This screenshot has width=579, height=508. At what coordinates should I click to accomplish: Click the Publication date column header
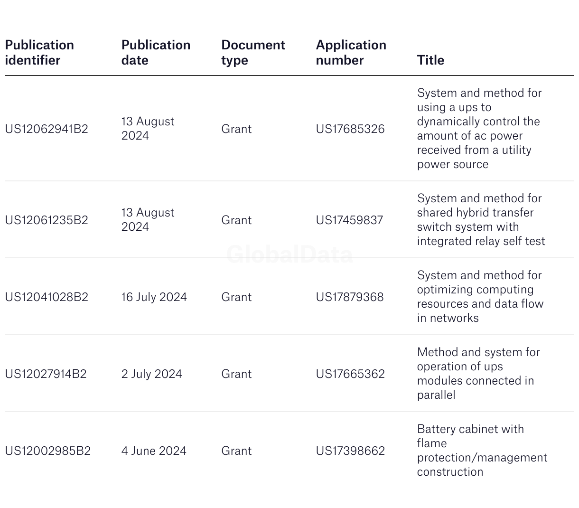(156, 53)
